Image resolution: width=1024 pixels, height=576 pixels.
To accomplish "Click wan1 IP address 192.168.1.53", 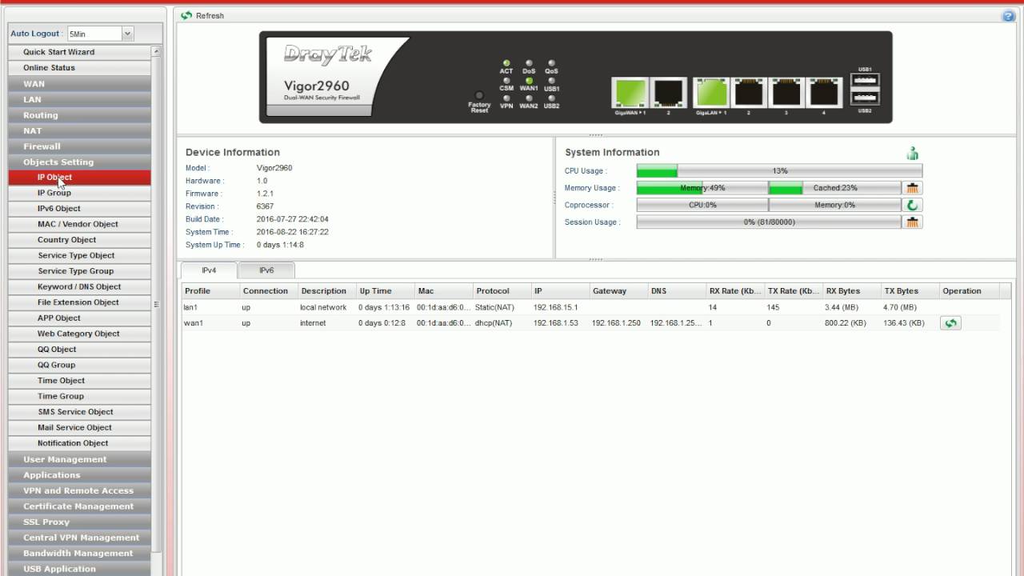I will (556, 323).
